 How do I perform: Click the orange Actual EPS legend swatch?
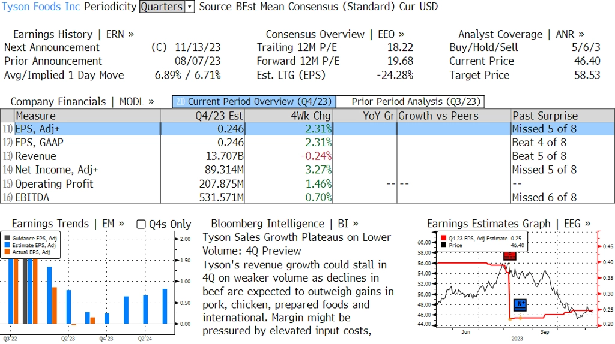pyautogui.click(x=7, y=252)
